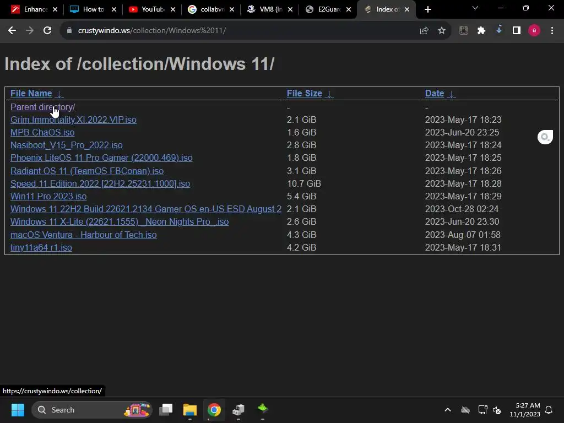Click descending arrow next to Date
The width and height of the screenshot is (564, 423).
pos(451,94)
